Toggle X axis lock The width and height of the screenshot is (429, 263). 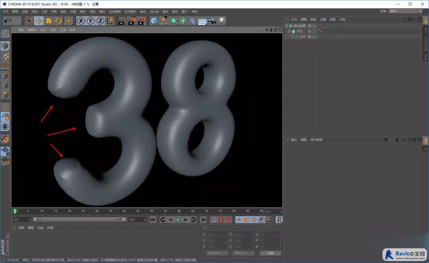(x=81, y=21)
